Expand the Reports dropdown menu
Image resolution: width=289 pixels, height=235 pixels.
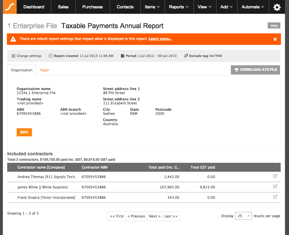click(179, 7)
